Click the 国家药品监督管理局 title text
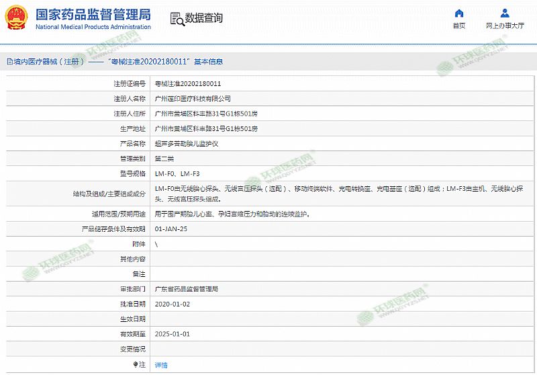 pyautogui.click(x=93, y=14)
